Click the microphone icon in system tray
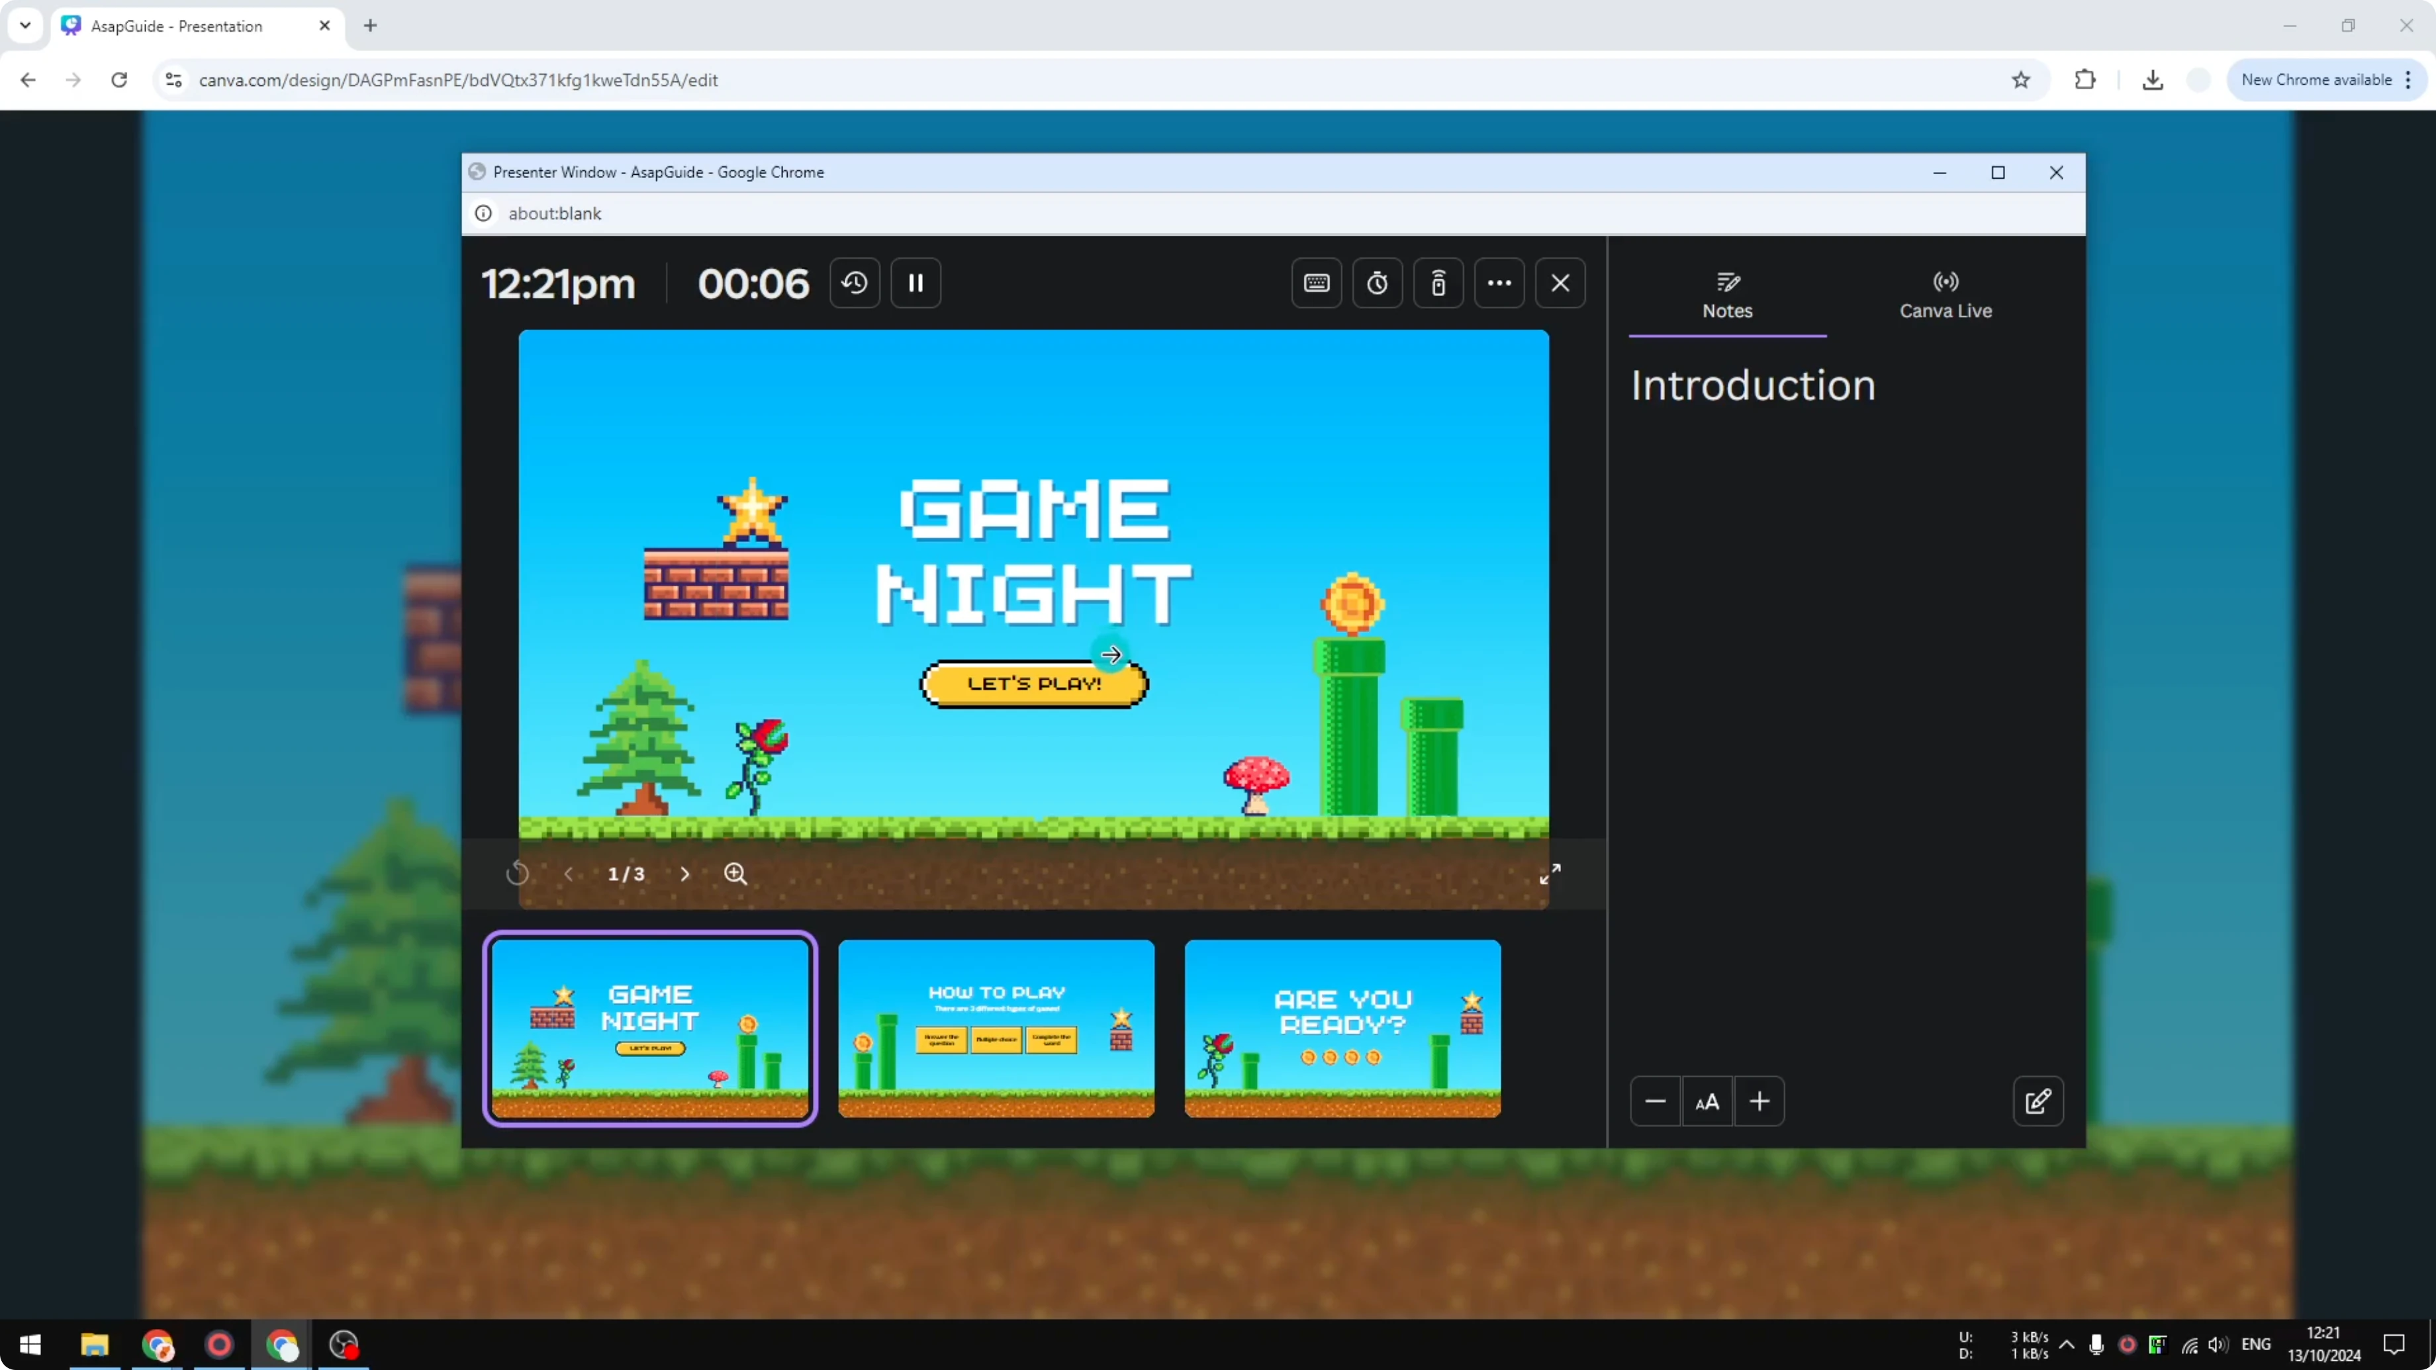Image resolution: width=2436 pixels, height=1370 pixels. click(2096, 1344)
